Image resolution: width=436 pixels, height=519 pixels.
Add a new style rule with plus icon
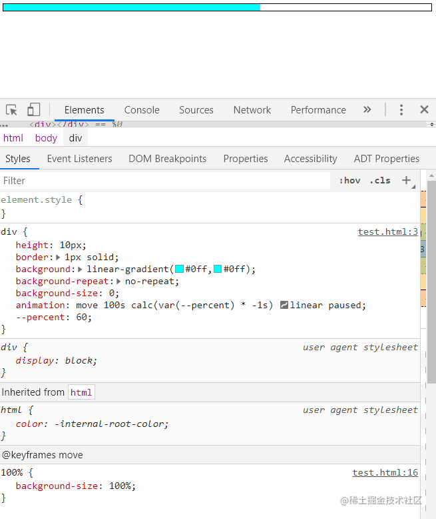(x=406, y=180)
